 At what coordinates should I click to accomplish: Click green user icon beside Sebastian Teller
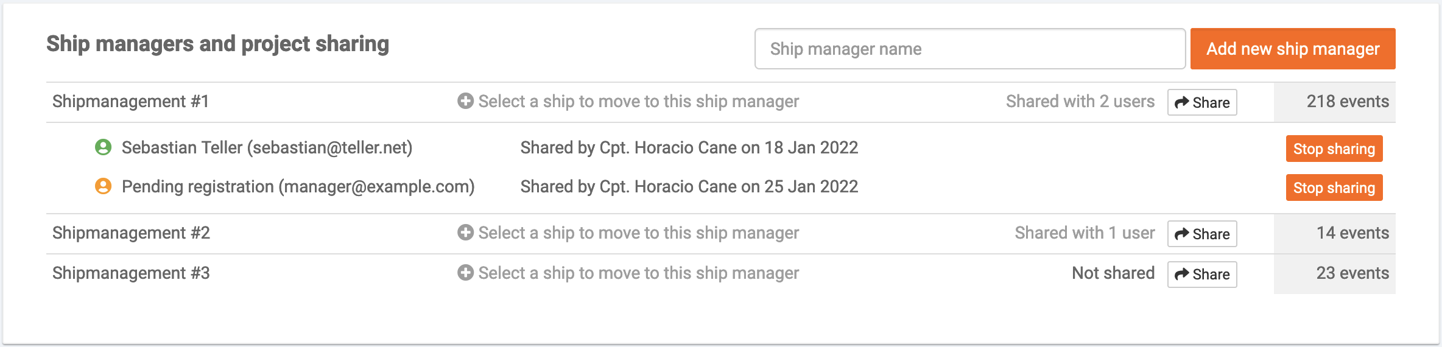point(103,147)
